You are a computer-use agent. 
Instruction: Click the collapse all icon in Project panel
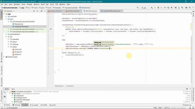click(37, 11)
